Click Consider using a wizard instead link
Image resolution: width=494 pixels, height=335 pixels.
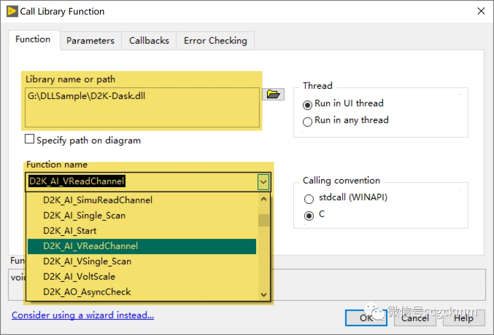[83, 315]
